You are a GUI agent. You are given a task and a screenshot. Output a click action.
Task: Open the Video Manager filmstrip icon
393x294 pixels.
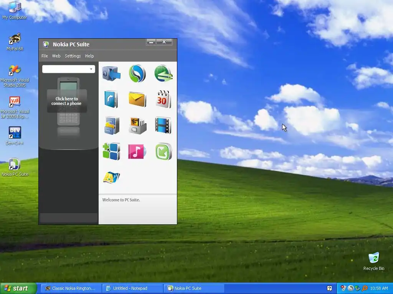point(163,126)
